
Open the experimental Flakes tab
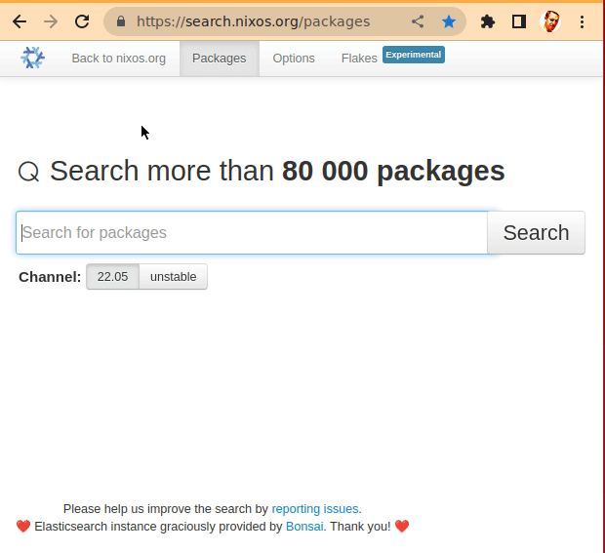tap(359, 59)
